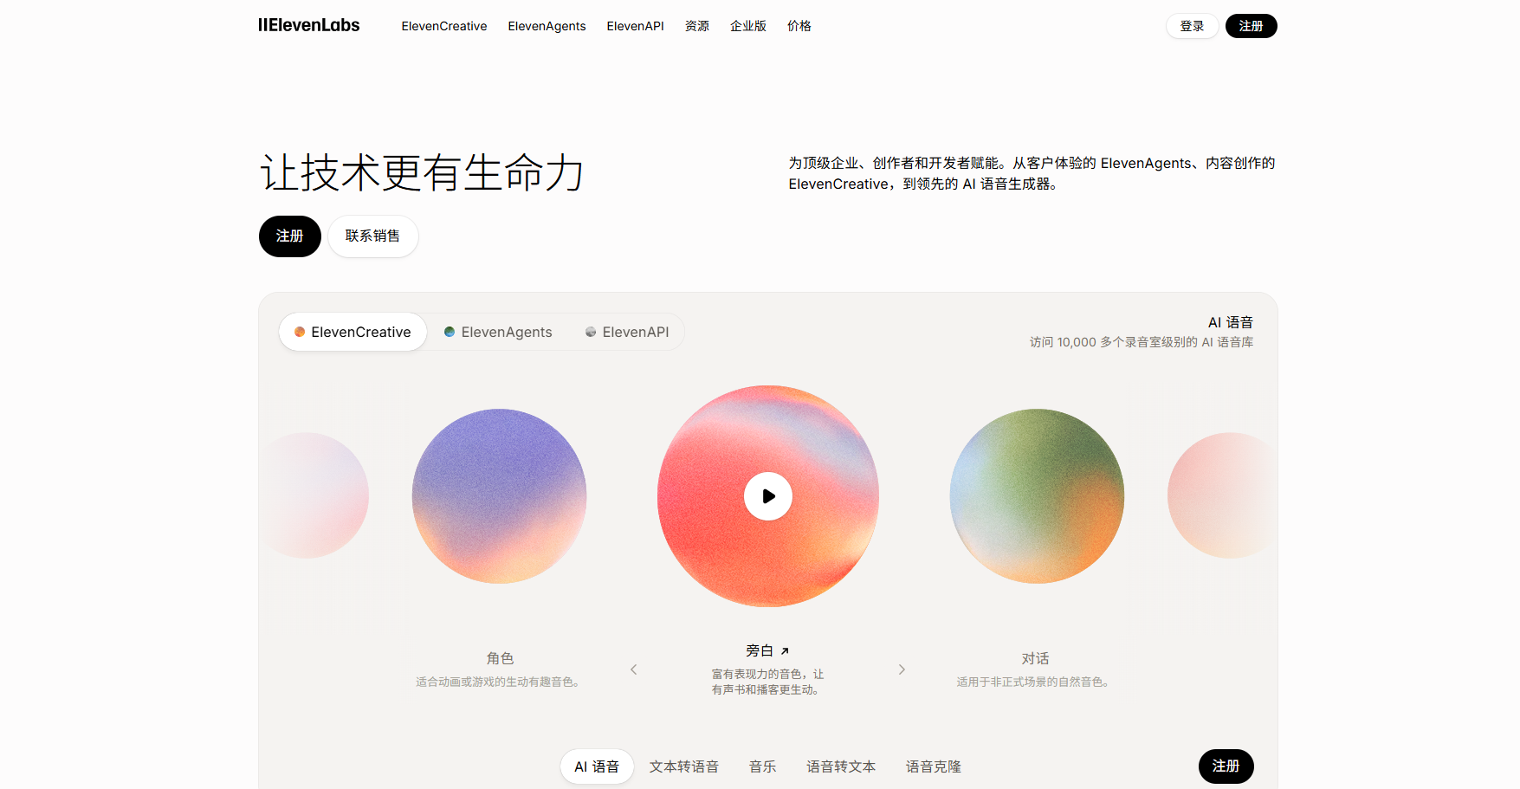Open the 旁白 voice link
The width and height of the screenshot is (1520, 789).
[x=767, y=650]
